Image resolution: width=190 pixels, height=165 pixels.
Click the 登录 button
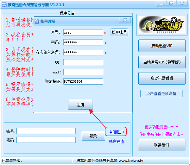point(93,136)
